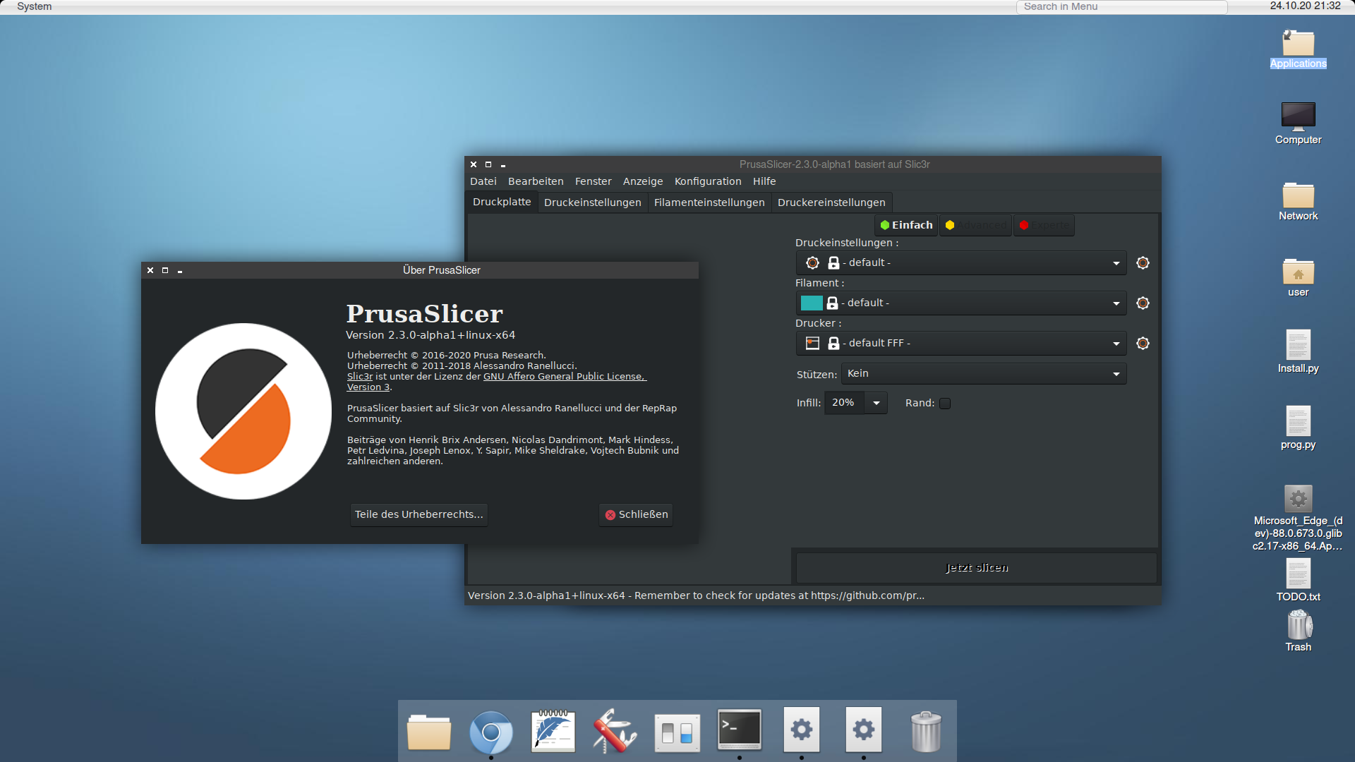The image size is (1355, 762).
Task: Select the Install.py file on the desktop
Action: click(1299, 351)
